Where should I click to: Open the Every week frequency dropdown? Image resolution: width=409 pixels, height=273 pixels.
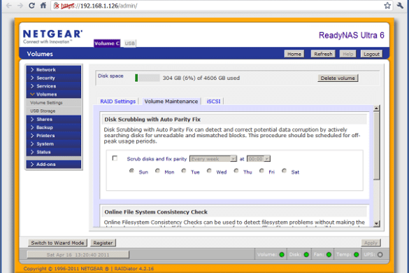pyautogui.click(x=213, y=159)
